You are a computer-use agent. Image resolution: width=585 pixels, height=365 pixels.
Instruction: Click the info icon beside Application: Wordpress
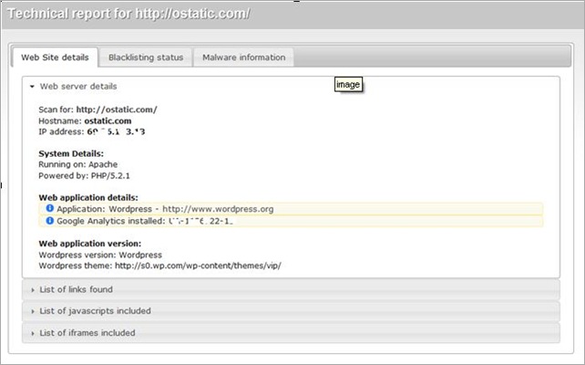[x=49, y=209]
